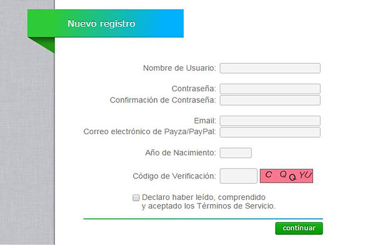Image resolution: width=375 pixels, height=246 pixels.
Task: Select the 'Confirmación de Contraseña:' label
Action: point(163,100)
